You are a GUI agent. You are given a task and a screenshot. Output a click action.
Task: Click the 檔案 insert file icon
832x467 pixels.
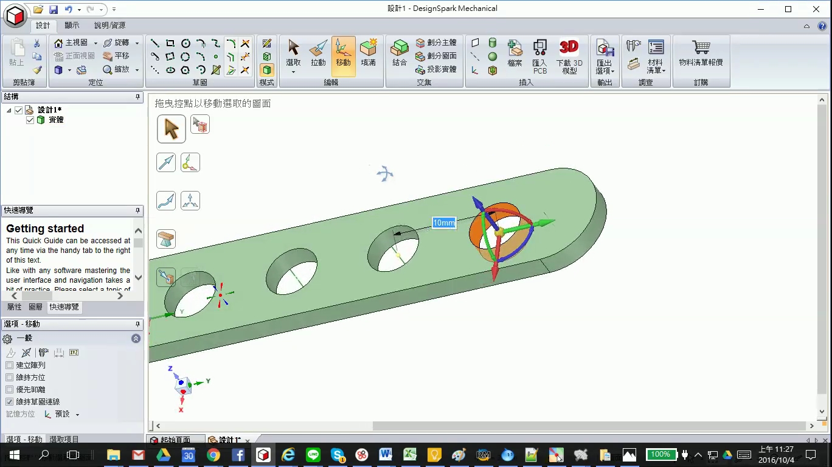(515, 52)
